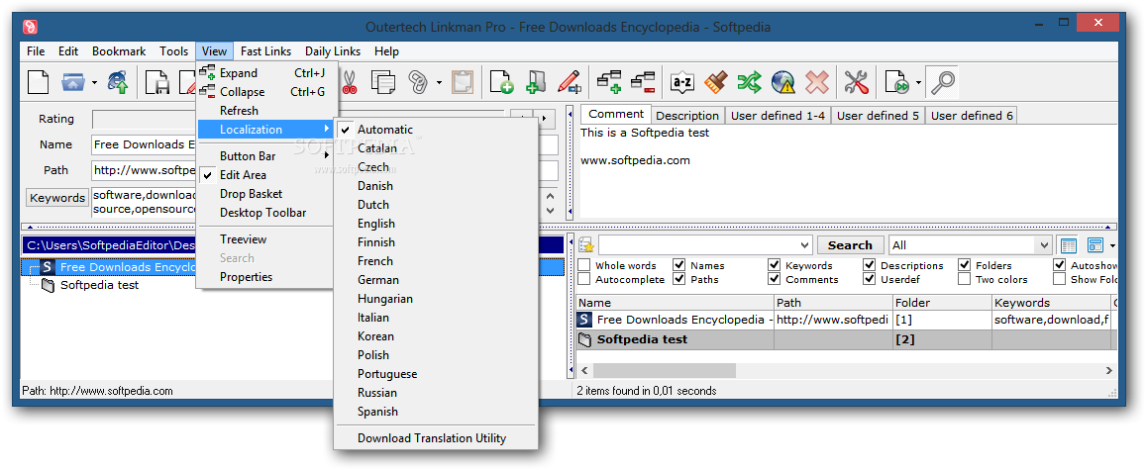Switch to the User defined 1-4 tab

778,116
